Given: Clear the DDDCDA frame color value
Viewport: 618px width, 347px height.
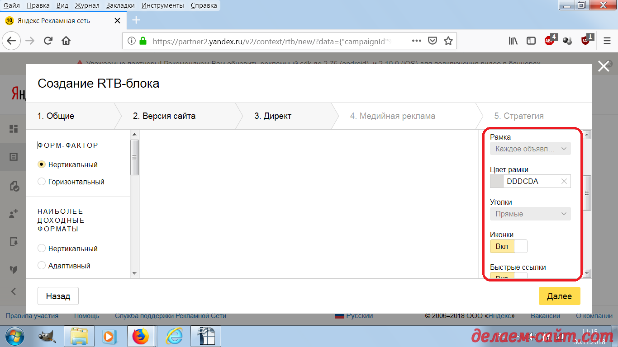Looking at the screenshot, I should click(x=564, y=181).
